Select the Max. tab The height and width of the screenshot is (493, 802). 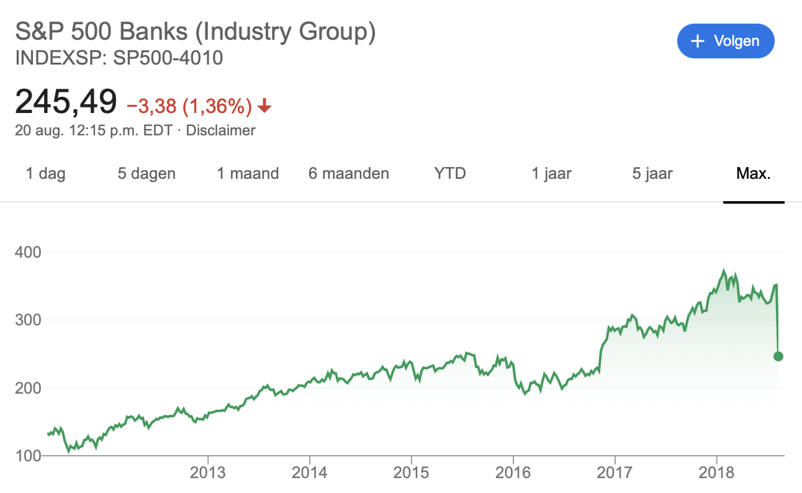click(754, 173)
